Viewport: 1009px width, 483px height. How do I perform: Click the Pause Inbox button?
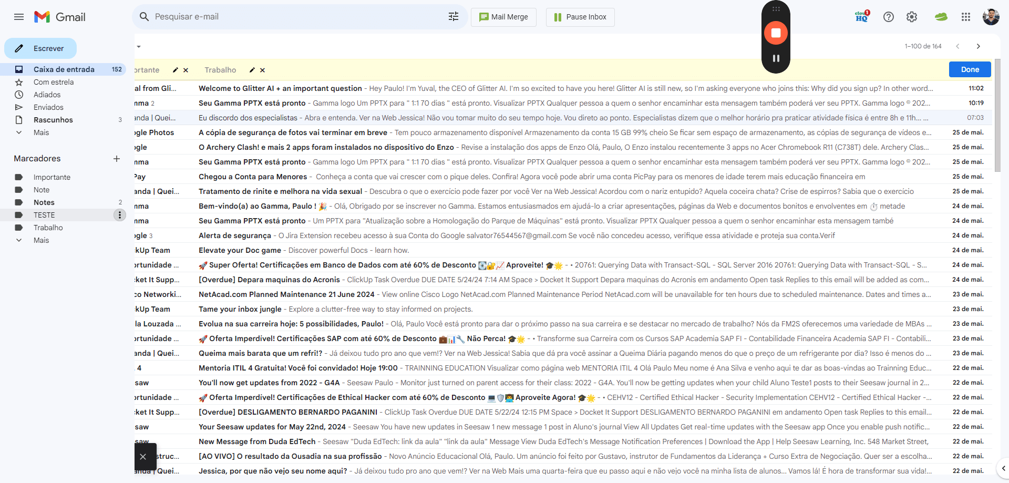point(580,17)
